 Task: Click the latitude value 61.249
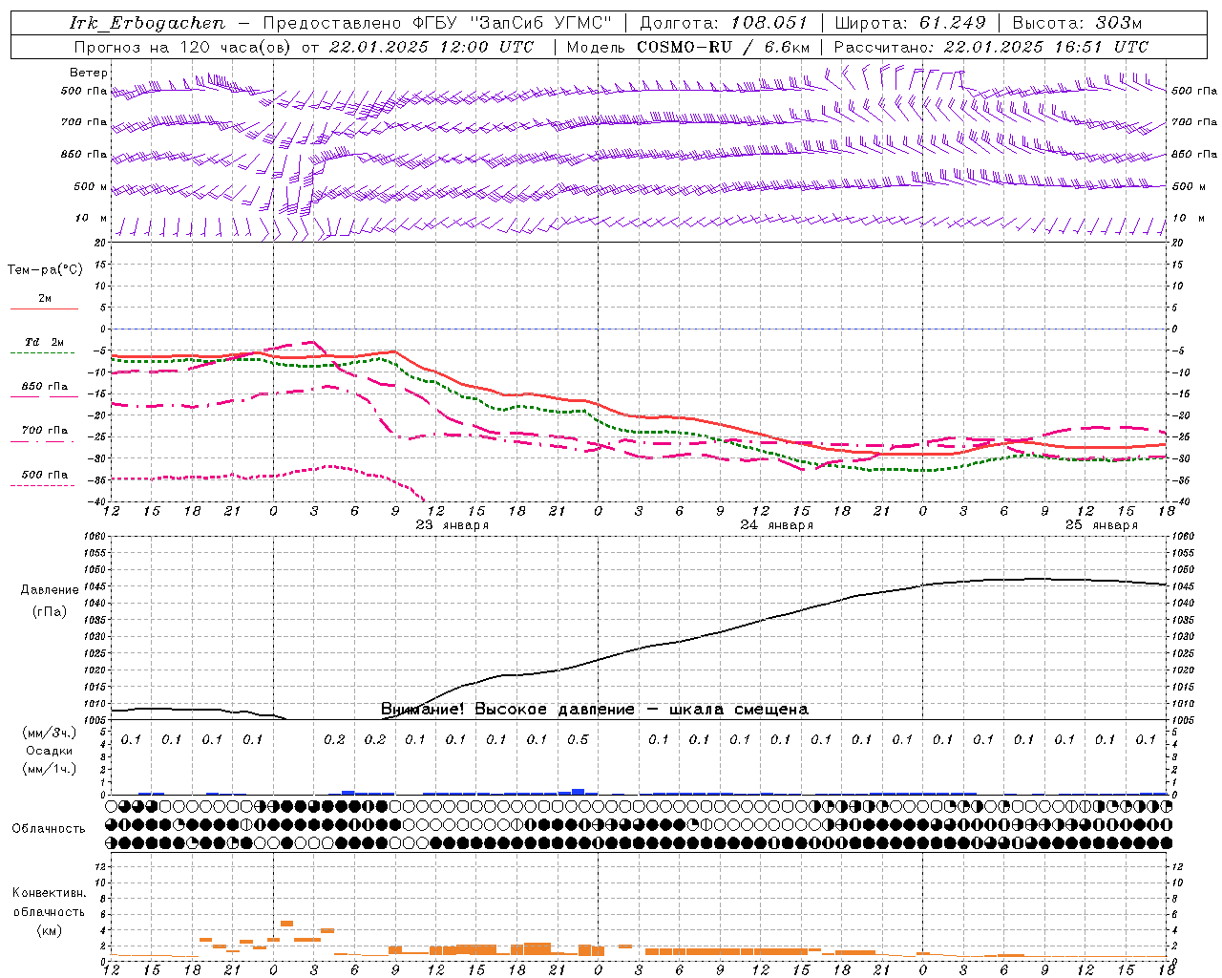pos(953,23)
